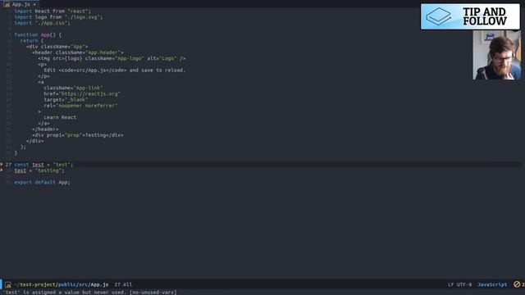Click the function App() declaration
Screen dimensions: 525x295
click(x=38, y=34)
